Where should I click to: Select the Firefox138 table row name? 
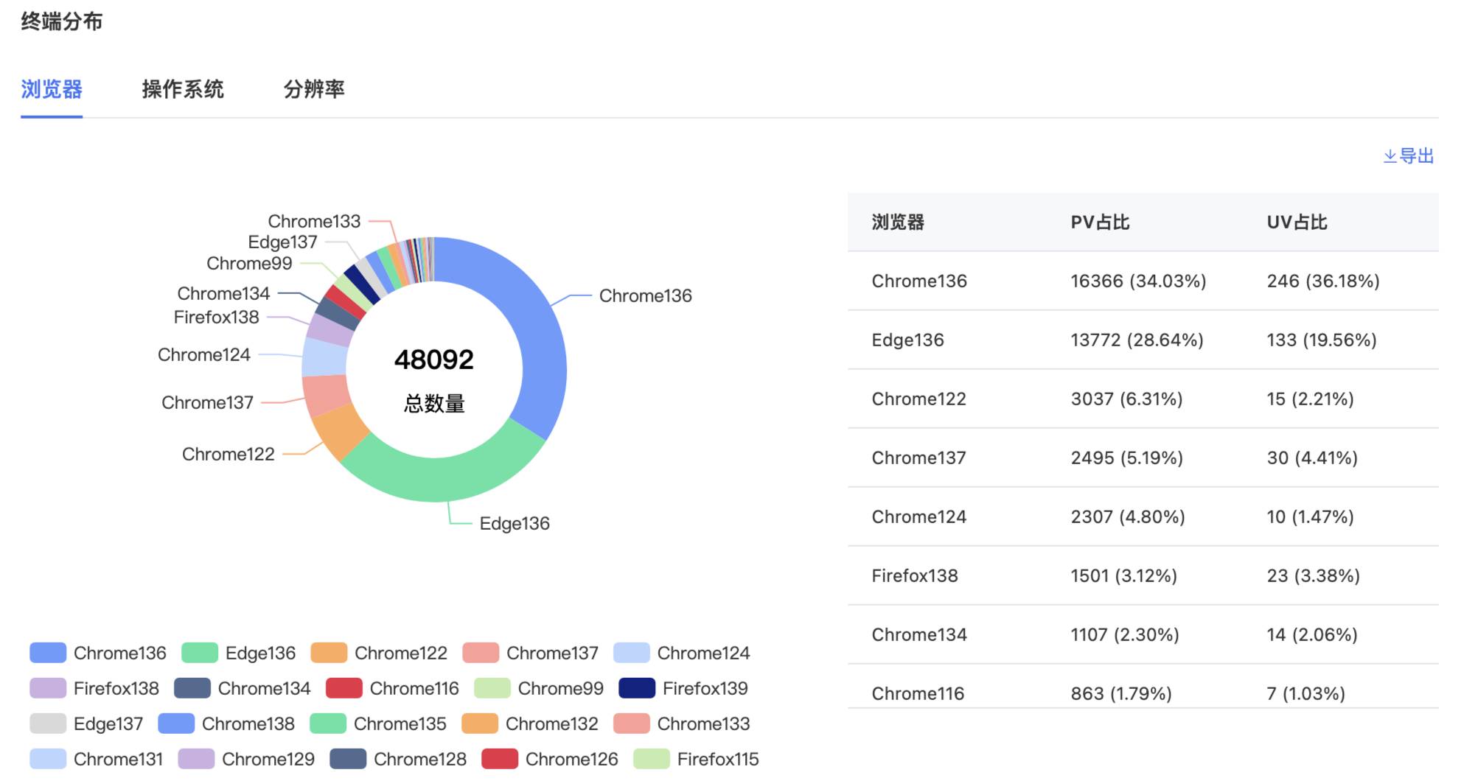point(915,575)
